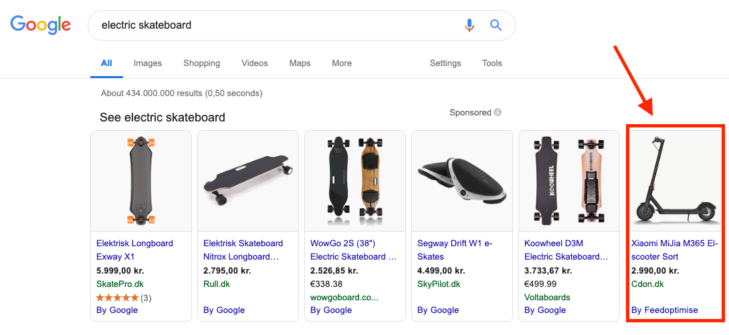The width and height of the screenshot is (729, 335).
Task: Click the microphone voice search icon
Action: (x=470, y=25)
